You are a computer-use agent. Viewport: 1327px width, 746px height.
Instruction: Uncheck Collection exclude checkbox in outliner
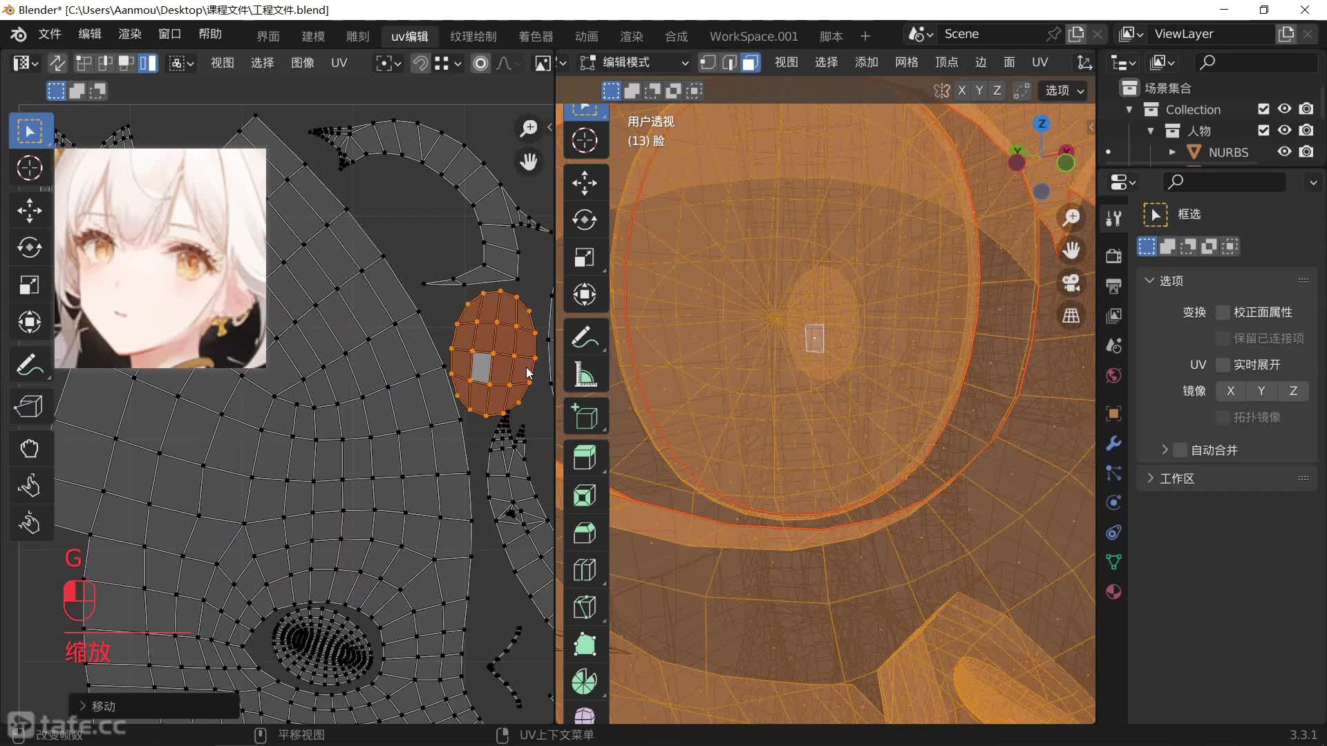coord(1263,109)
